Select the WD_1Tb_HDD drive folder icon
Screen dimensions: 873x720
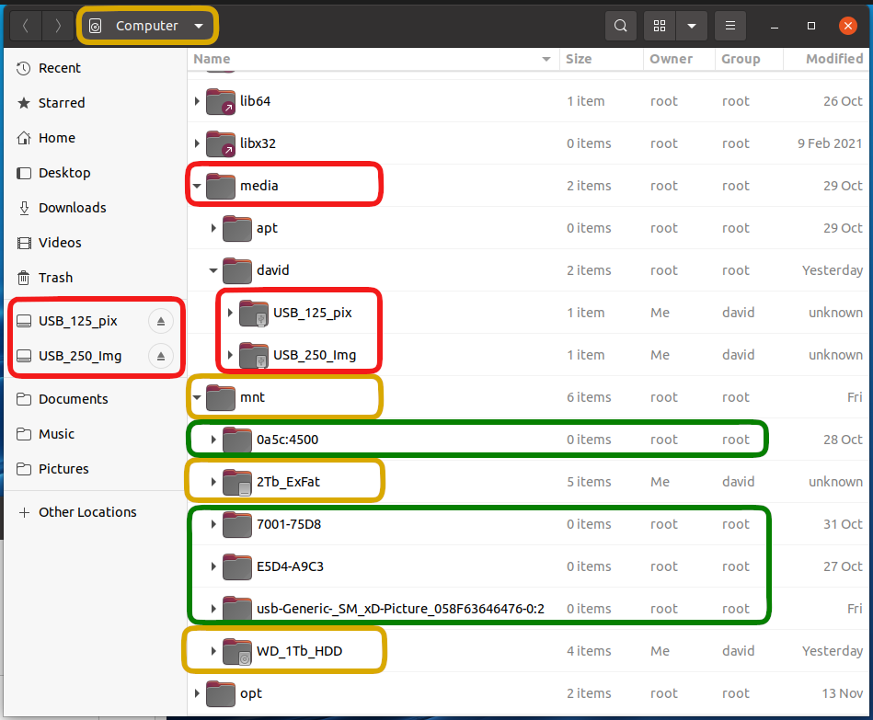pos(237,651)
